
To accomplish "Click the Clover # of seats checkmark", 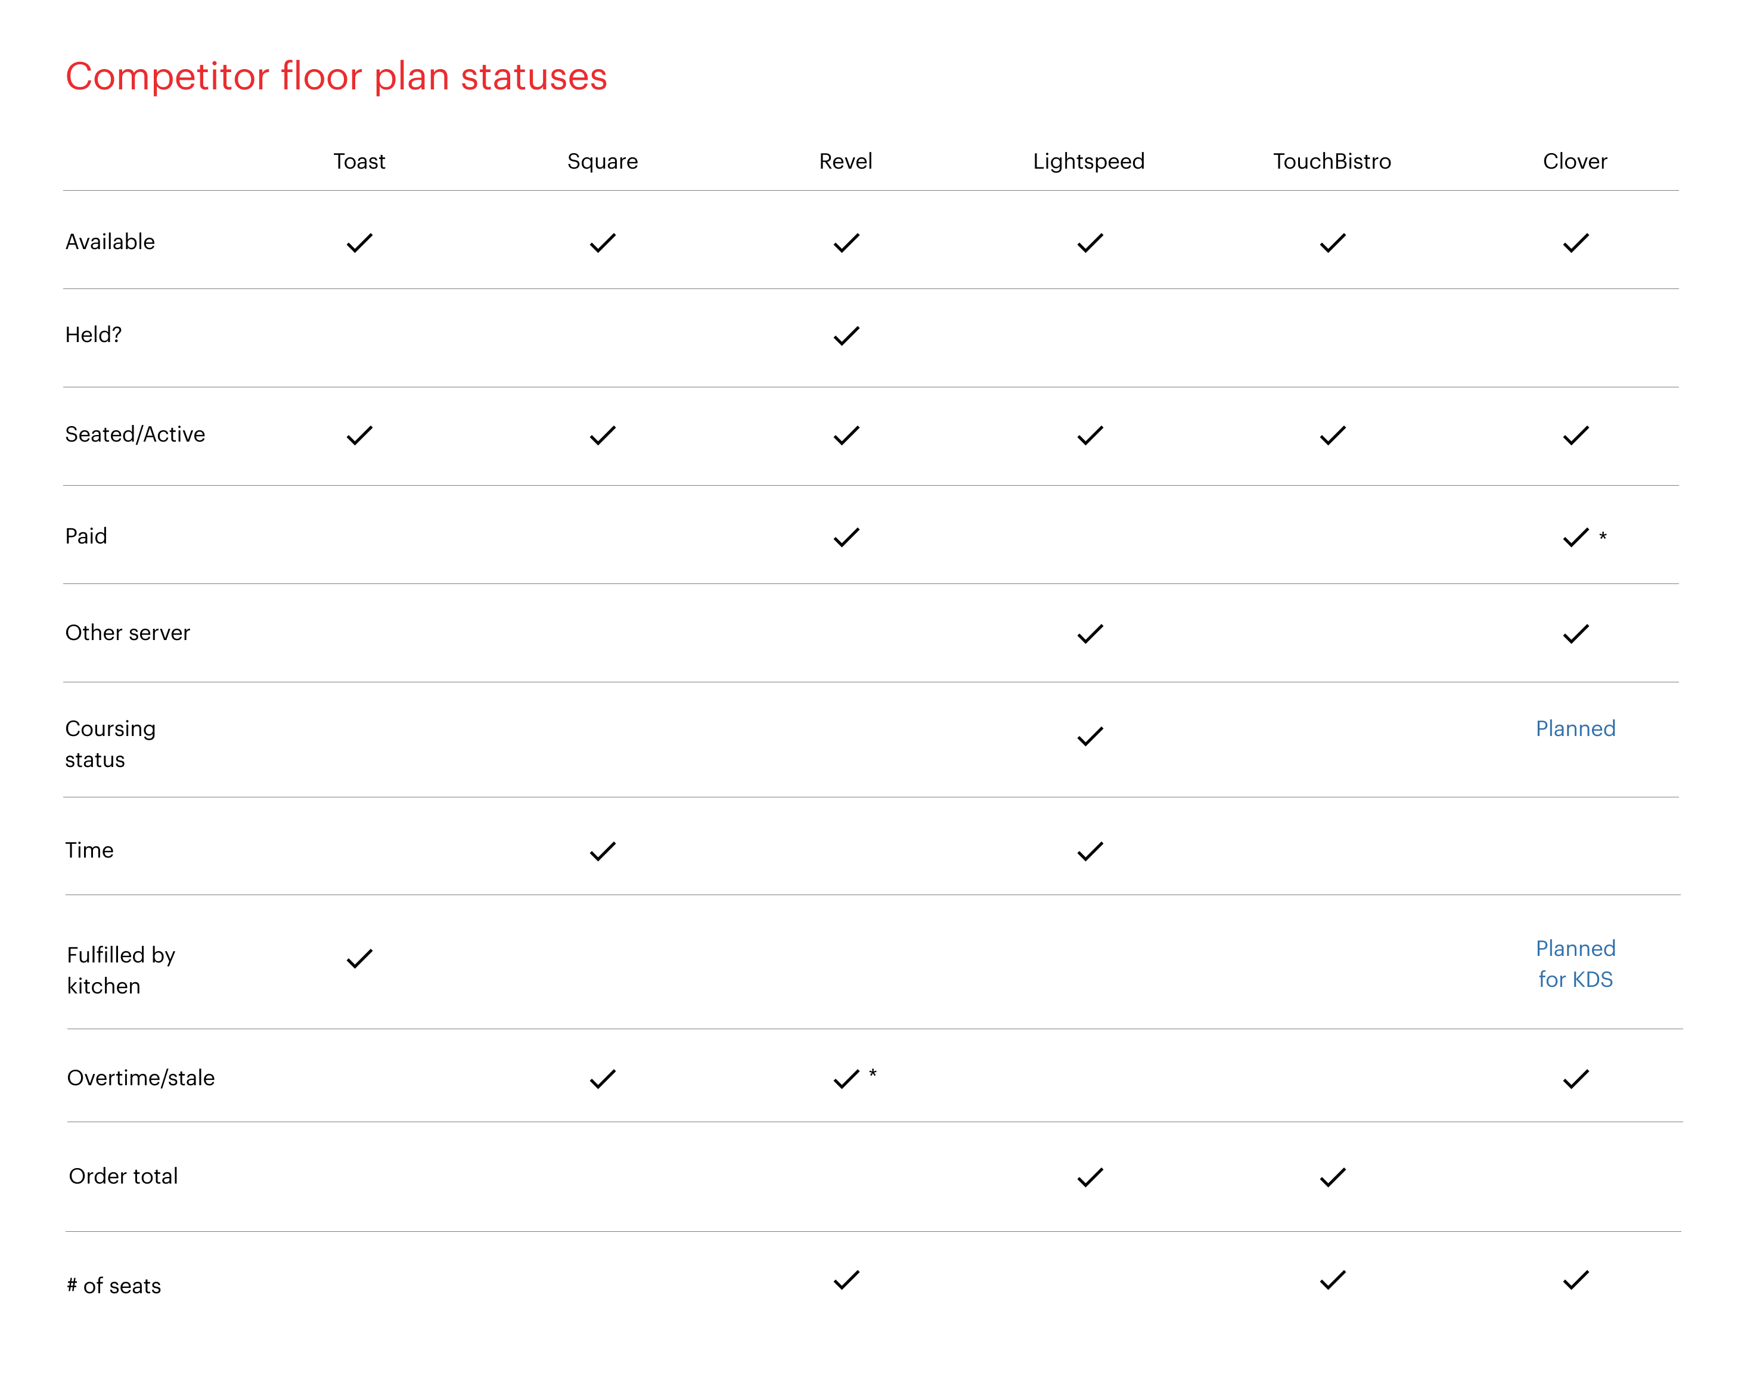I will click(x=1575, y=1280).
